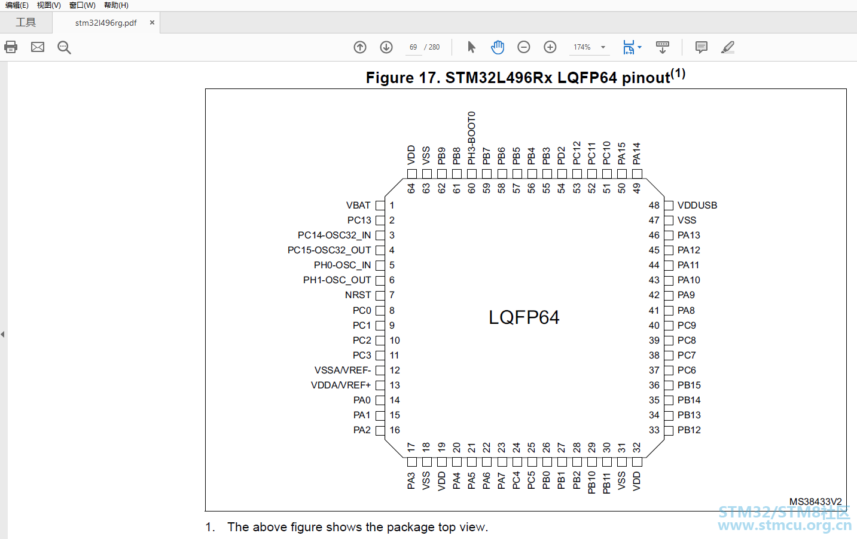
Task: Open the 视图(V) menu
Action: pyautogui.click(x=49, y=5)
